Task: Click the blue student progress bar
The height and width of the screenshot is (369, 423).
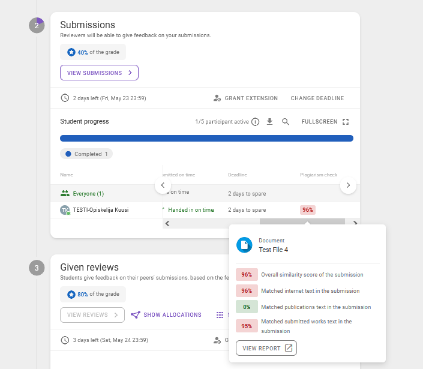Action: coord(206,139)
